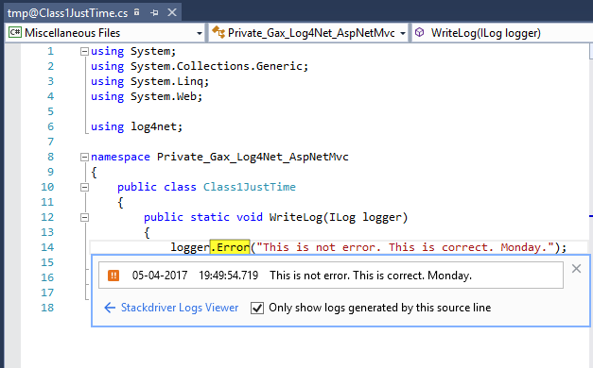Click the back arrow beside Stackdriver Logs Viewer
The height and width of the screenshot is (368, 593).
[x=110, y=308]
